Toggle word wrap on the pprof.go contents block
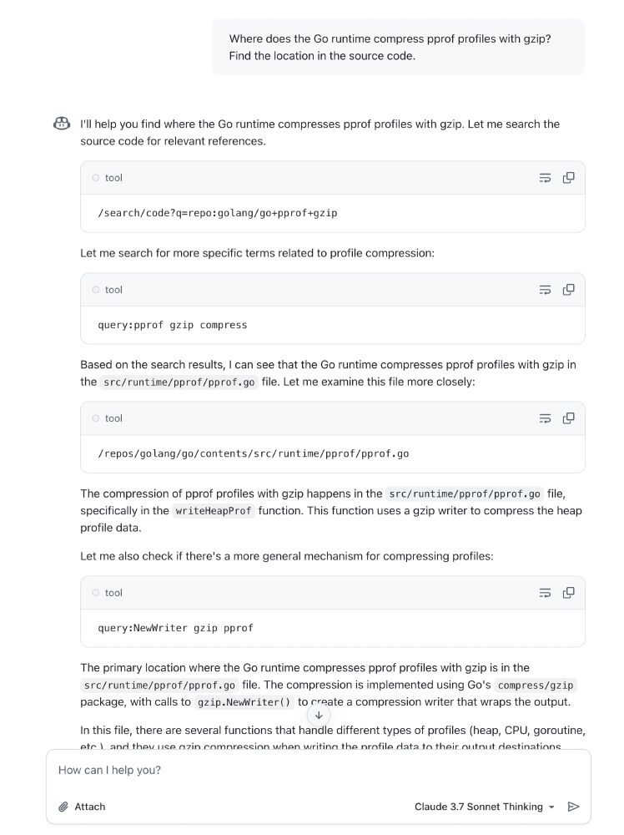The height and width of the screenshot is (835, 624). click(x=545, y=418)
